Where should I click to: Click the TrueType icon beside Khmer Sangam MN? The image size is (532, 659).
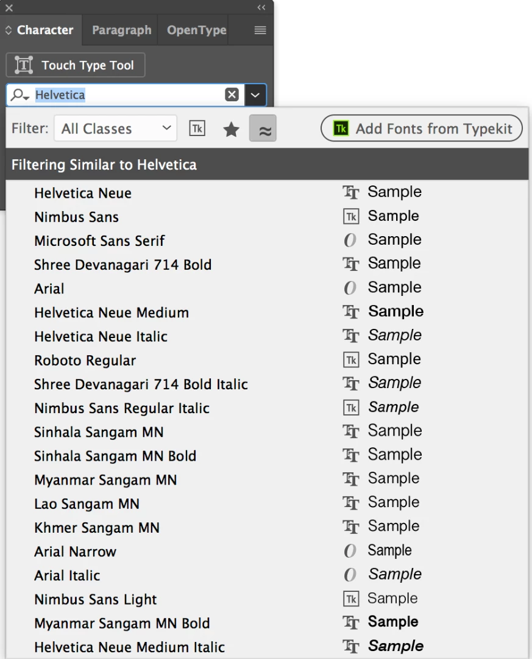point(350,527)
